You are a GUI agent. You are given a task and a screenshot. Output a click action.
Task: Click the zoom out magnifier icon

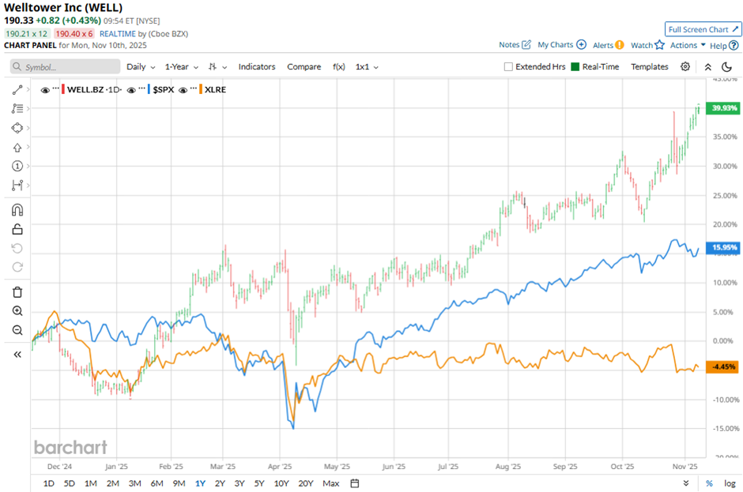point(17,330)
